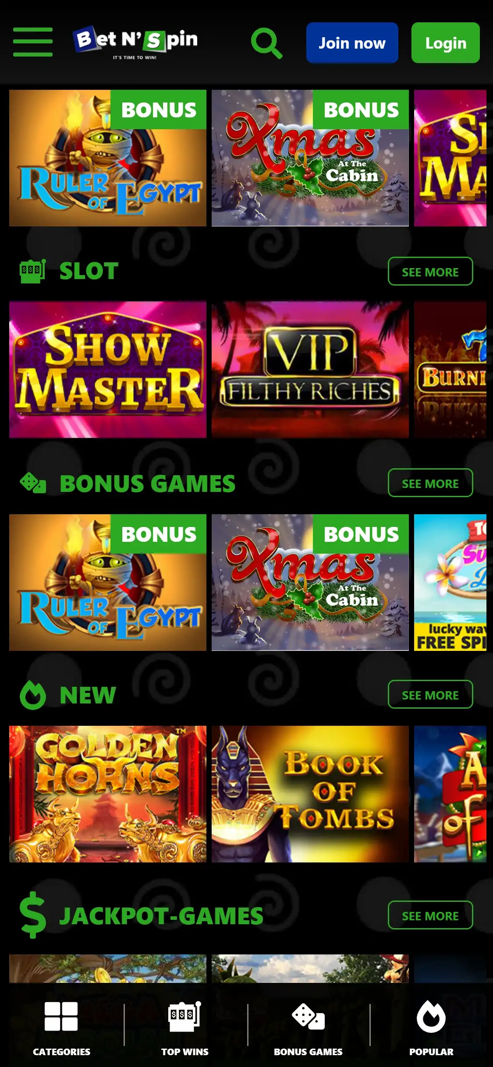Image resolution: width=493 pixels, height=1067 pixels.
Task: Open the VIP Filthy Riches game
Action: pos(310,370)
